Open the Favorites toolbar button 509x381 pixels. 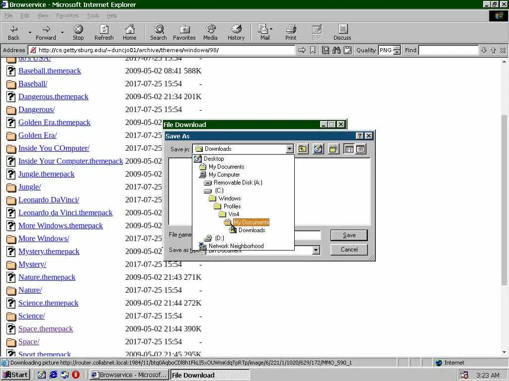pos(184,32)
